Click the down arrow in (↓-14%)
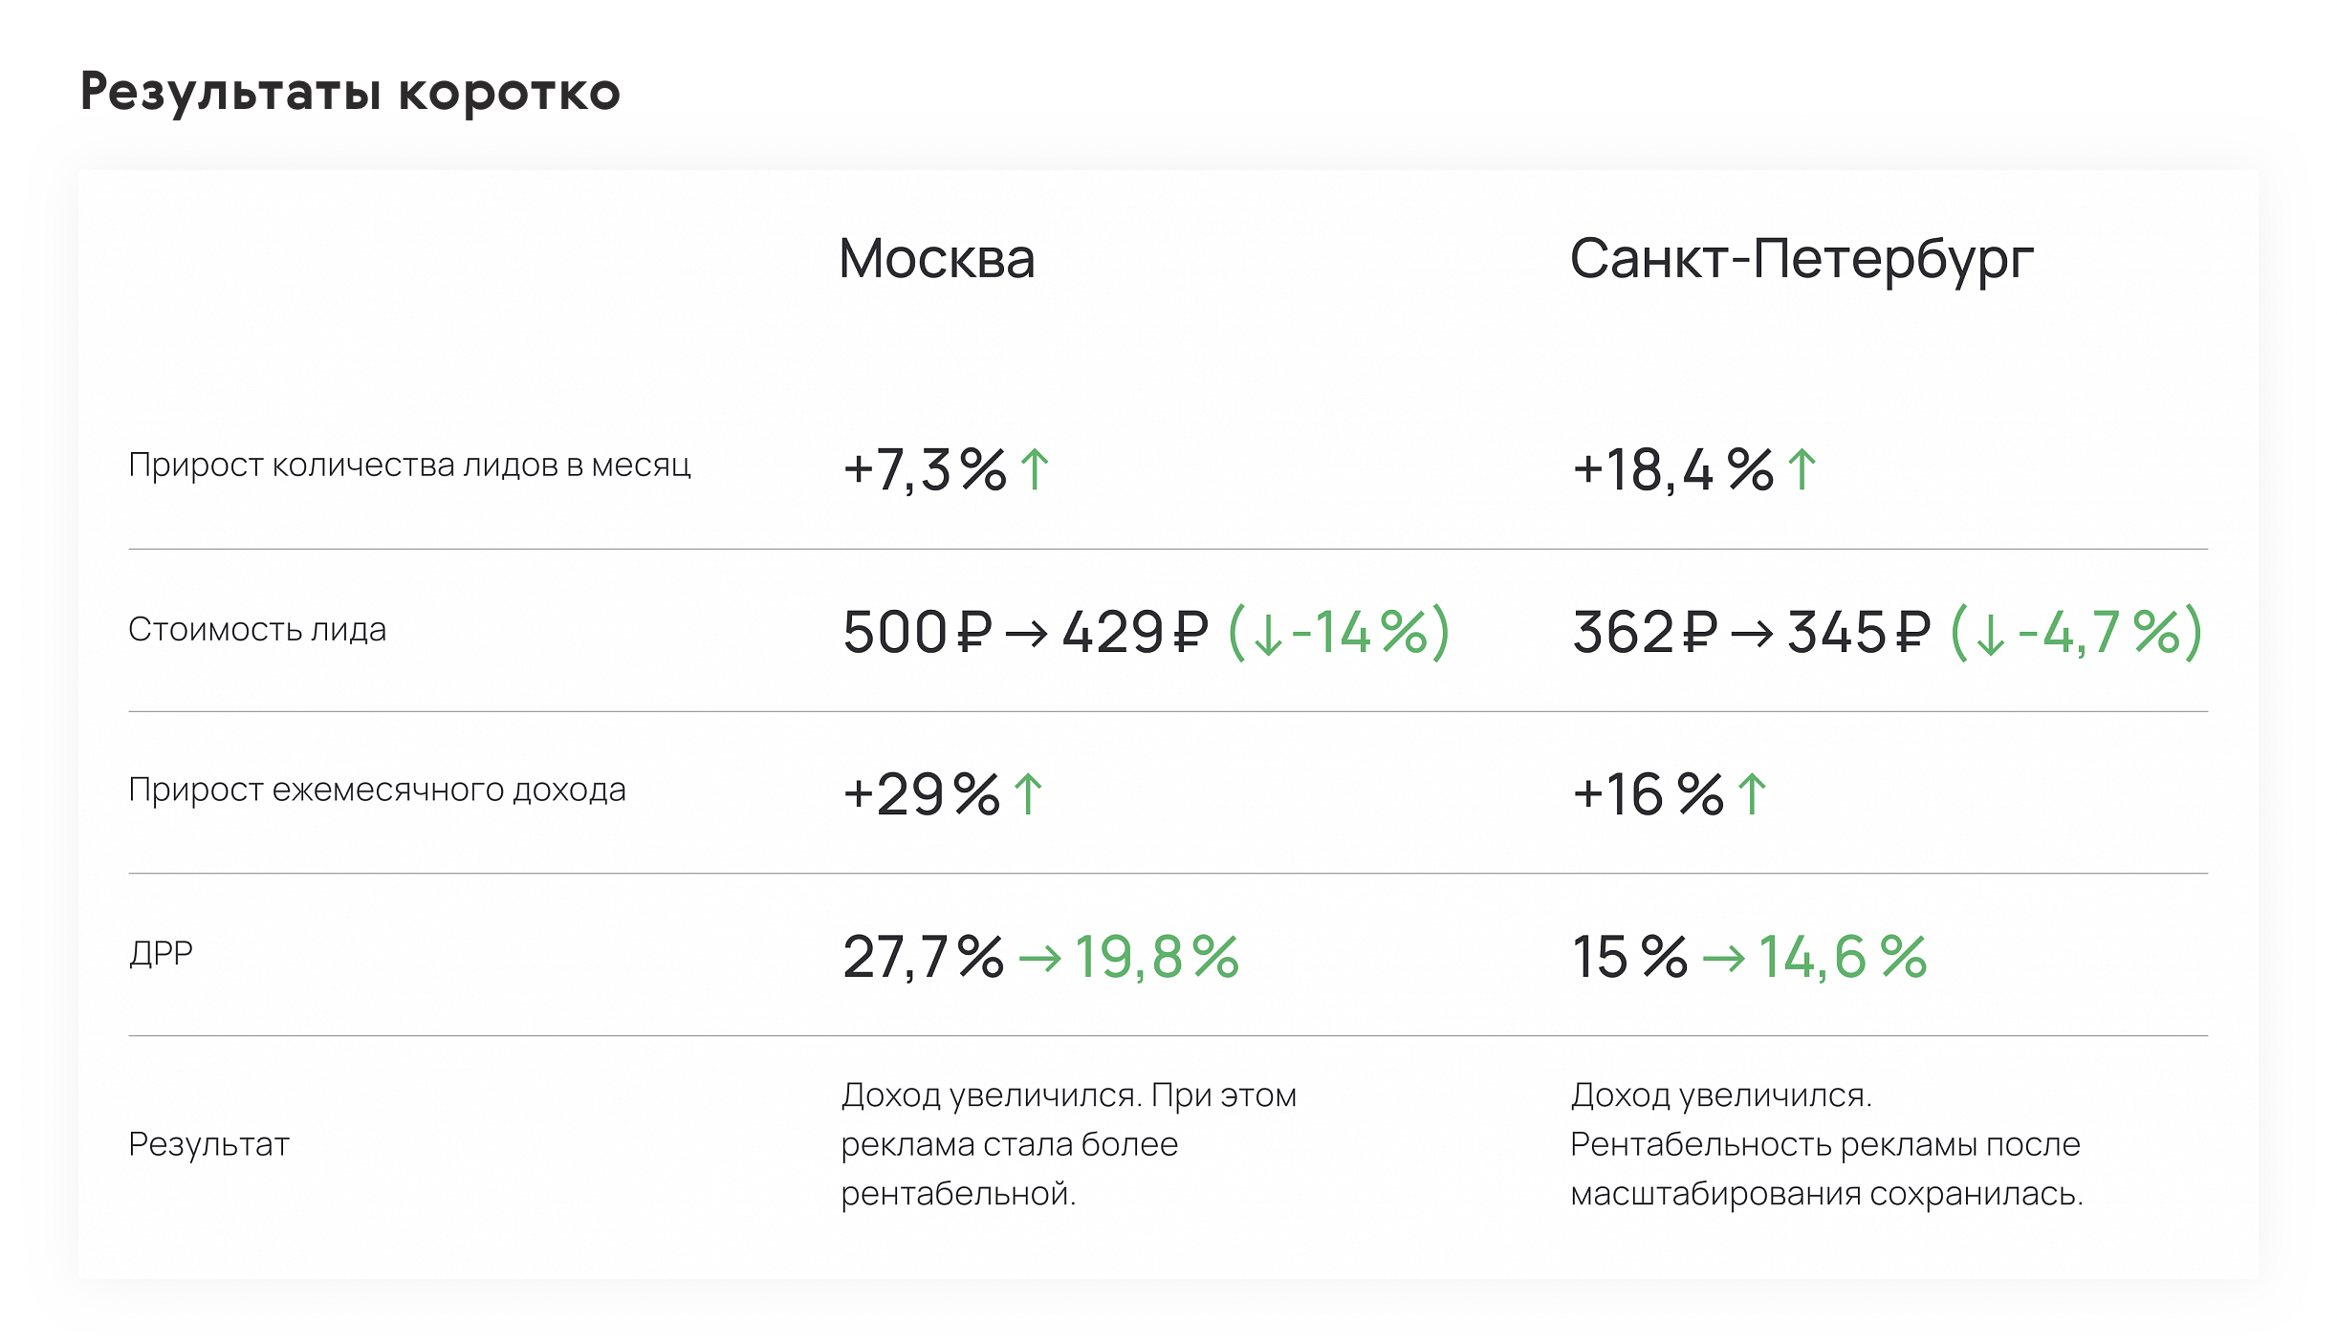Viewport: 2337px width, 1344px height. 1268,636
